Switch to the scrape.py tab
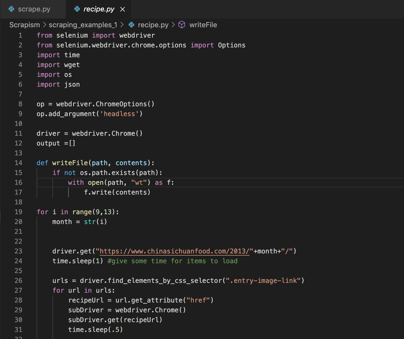 [x=34, y=9]
